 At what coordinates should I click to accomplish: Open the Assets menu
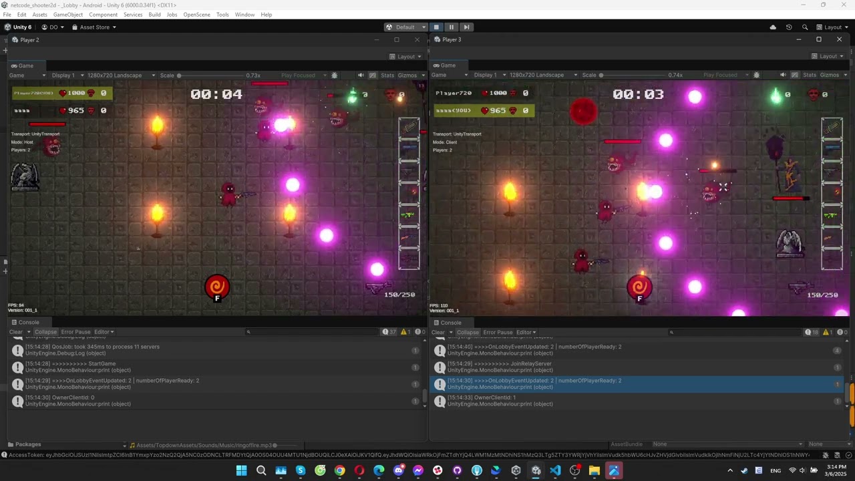(39, 15)
